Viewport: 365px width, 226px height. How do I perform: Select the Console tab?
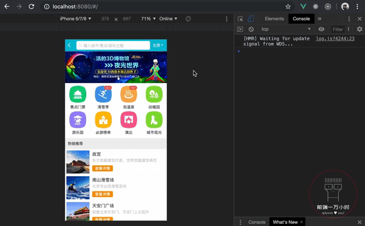(x=301, y=19)
